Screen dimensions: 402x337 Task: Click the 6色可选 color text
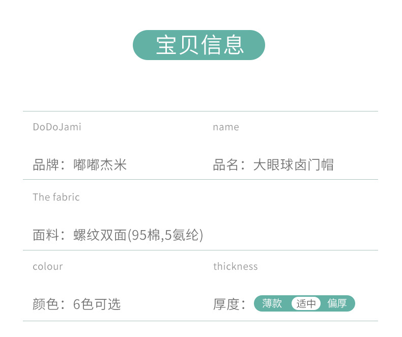[97, 304]
